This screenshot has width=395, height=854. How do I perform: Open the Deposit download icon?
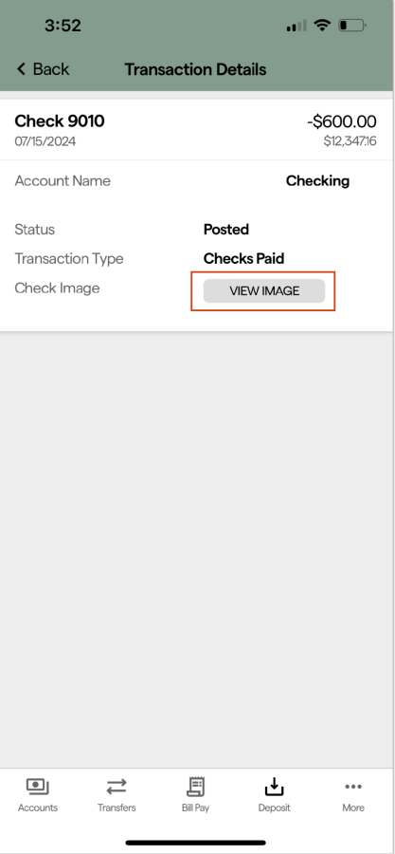pos(275,787)
